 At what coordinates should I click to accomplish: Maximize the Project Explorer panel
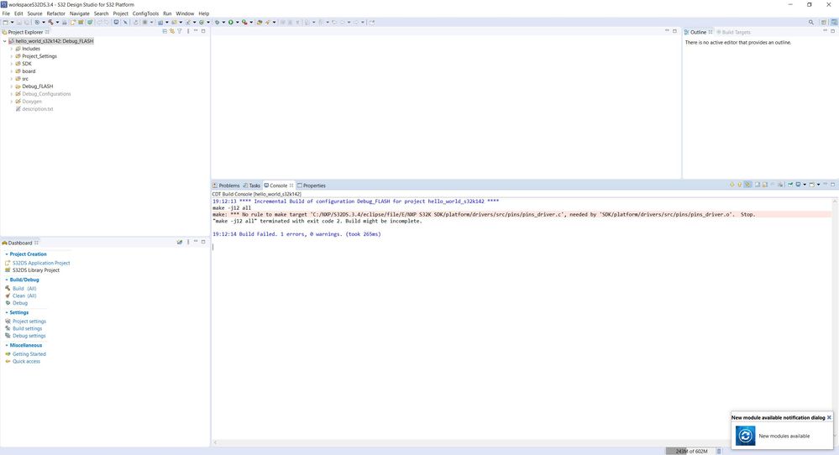pyautogui.click(x=203, y=31)
